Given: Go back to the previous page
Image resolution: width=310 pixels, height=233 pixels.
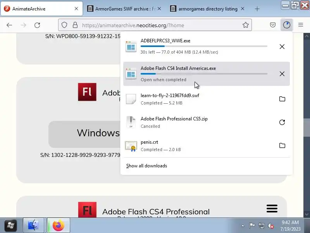Looking at the screenshot, I should pyautogui.click(x=9, y=25).
